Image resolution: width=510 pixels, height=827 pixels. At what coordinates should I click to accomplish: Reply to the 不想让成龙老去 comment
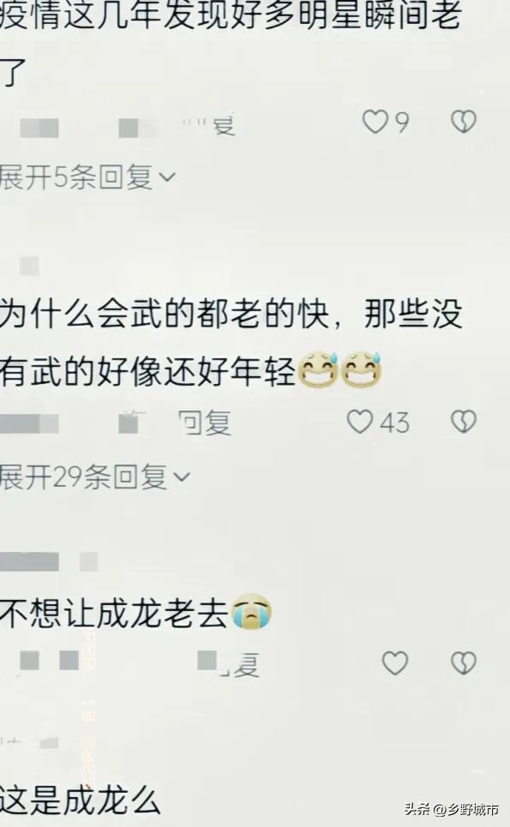tap(241, 664)
